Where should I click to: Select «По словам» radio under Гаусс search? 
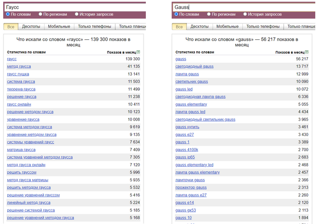tap(7, 14)
